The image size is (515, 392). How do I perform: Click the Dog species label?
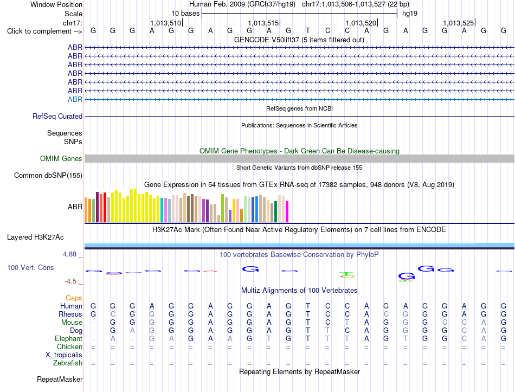pyautogui.click(x=76, y=331)
